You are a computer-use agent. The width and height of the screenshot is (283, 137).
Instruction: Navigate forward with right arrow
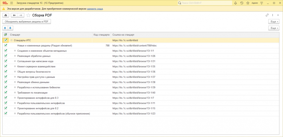[21, 15]
